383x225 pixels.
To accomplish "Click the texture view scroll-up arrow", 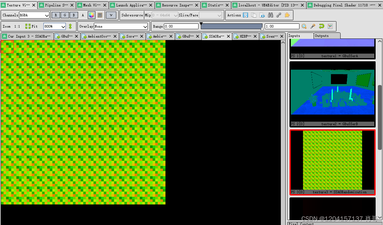I will tap(283, 42).
